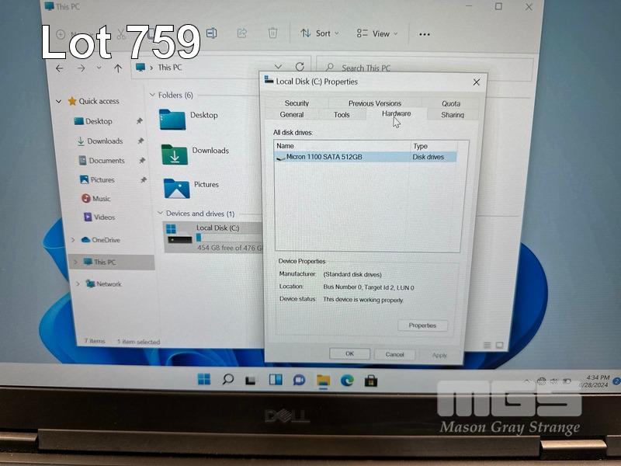Click the Delete trash icon in toolbar
The image size is (621, 466).
coord(272,33)
